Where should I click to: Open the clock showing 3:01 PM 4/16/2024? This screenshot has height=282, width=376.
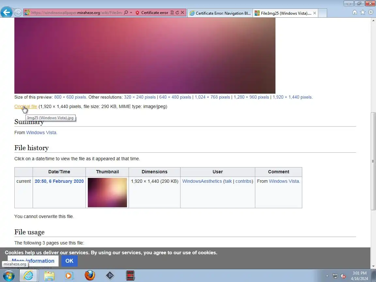coord(359,276)
